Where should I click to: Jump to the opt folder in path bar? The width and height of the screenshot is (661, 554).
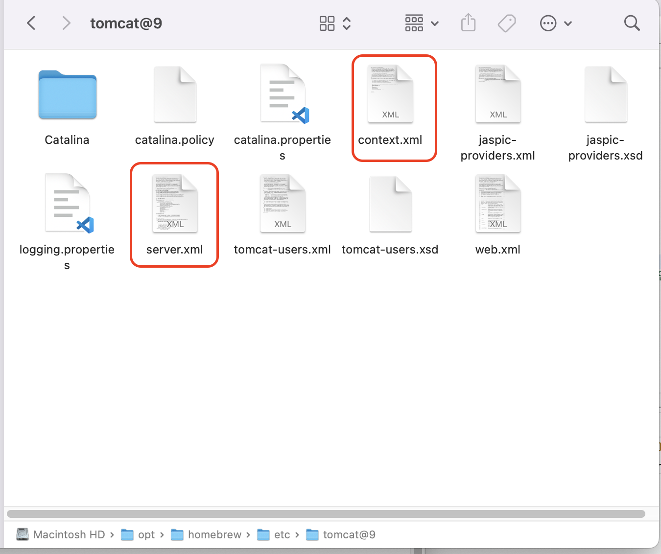pos(138,534)
